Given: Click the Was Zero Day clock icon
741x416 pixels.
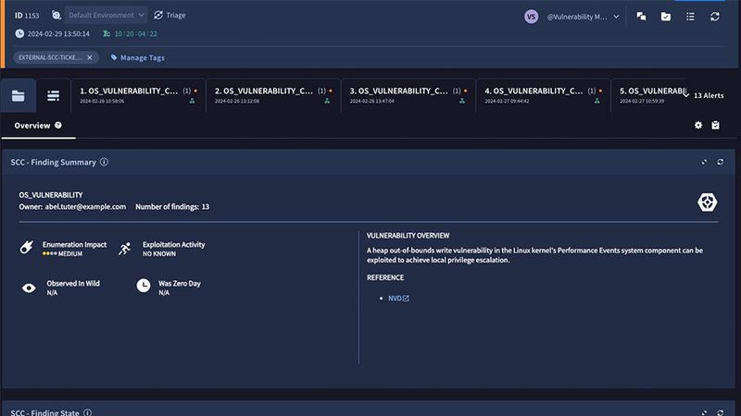Looking at the screenshot, I should (x=144, y=286).
